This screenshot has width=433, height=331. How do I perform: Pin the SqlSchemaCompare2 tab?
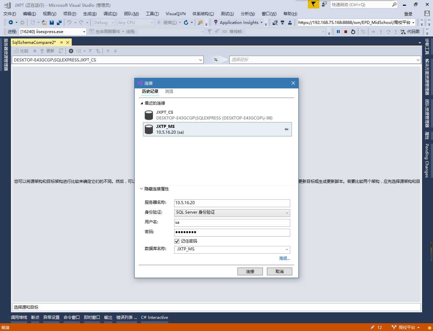click(x=61, y=43)
